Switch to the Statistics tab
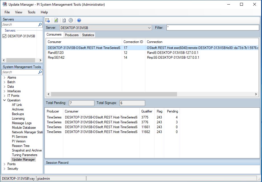Screen dimensions: 262x182 pyautogui.click(x=88, y=35)
